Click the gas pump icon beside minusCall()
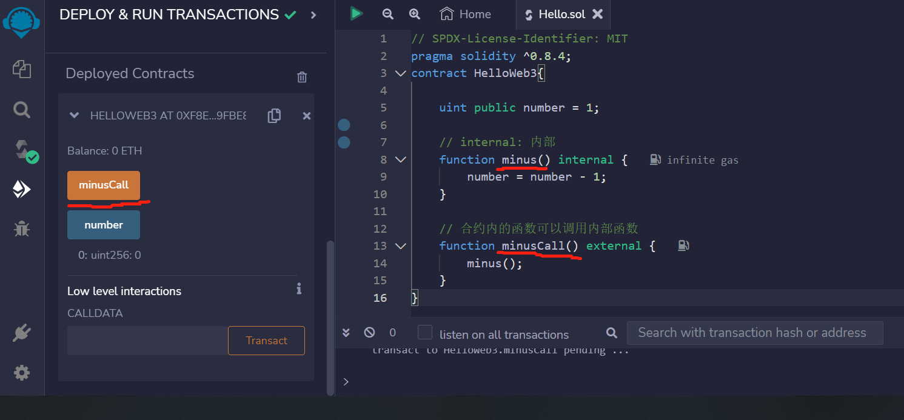904x420 pixels. tap(683, 245)
